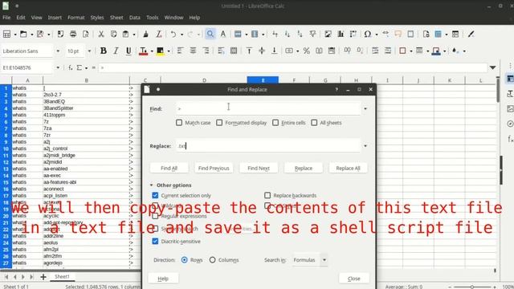Collapse the Other options section
The height and width of the screenshot is (289, 514).
[152, 185]
